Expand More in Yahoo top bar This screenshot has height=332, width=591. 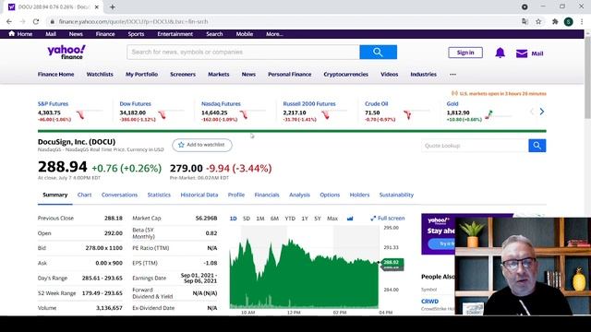274,34
